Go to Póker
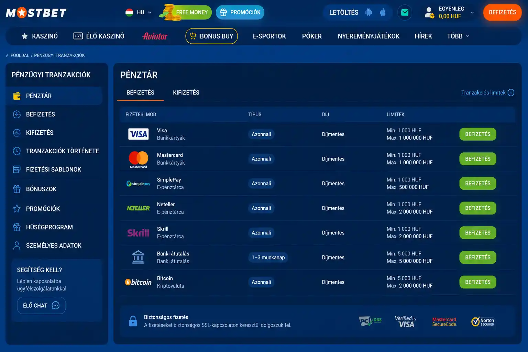Image resolution: width=528 pixels, height=352 pixels. [312, 36]
